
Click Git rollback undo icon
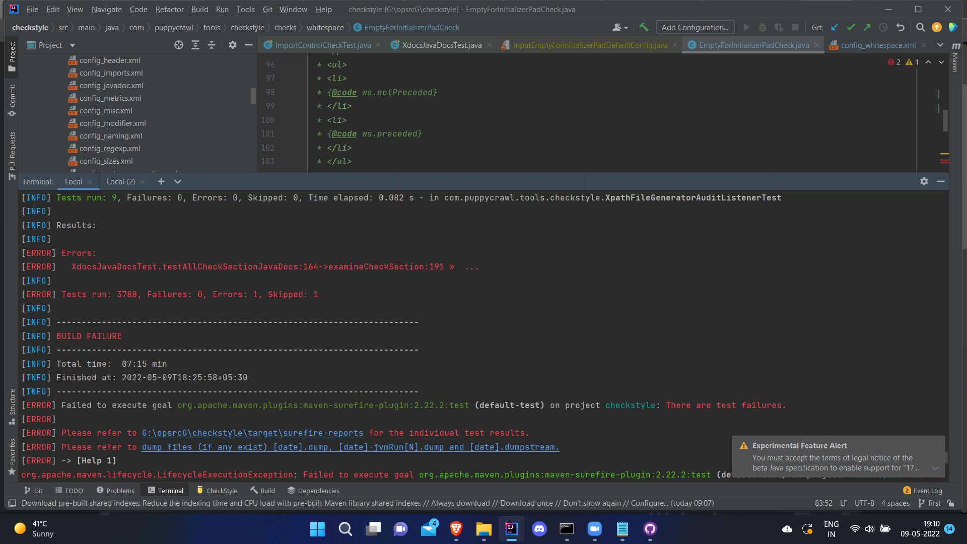(x=901, y=27)
